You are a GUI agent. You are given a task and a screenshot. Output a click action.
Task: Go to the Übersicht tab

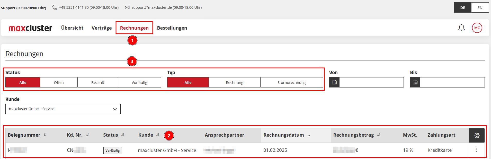point(72,28)
